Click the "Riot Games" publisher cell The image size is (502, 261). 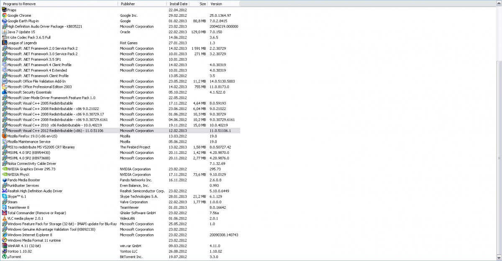pos(129,43)
